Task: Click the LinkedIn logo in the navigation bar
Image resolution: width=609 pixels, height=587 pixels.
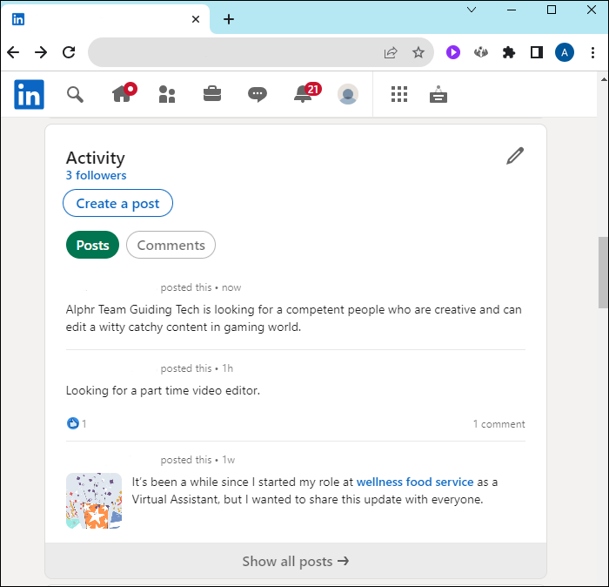Action: [x=29, y=94]
